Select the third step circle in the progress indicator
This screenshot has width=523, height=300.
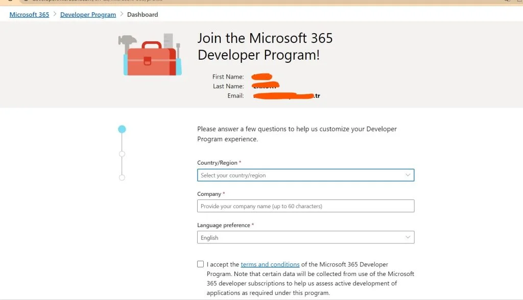click(x=122, y=178)
